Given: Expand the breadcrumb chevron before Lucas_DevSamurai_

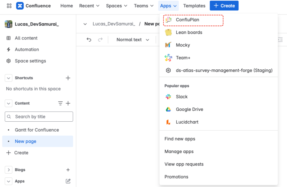Looking at the screenshot, I should point(85,24).
